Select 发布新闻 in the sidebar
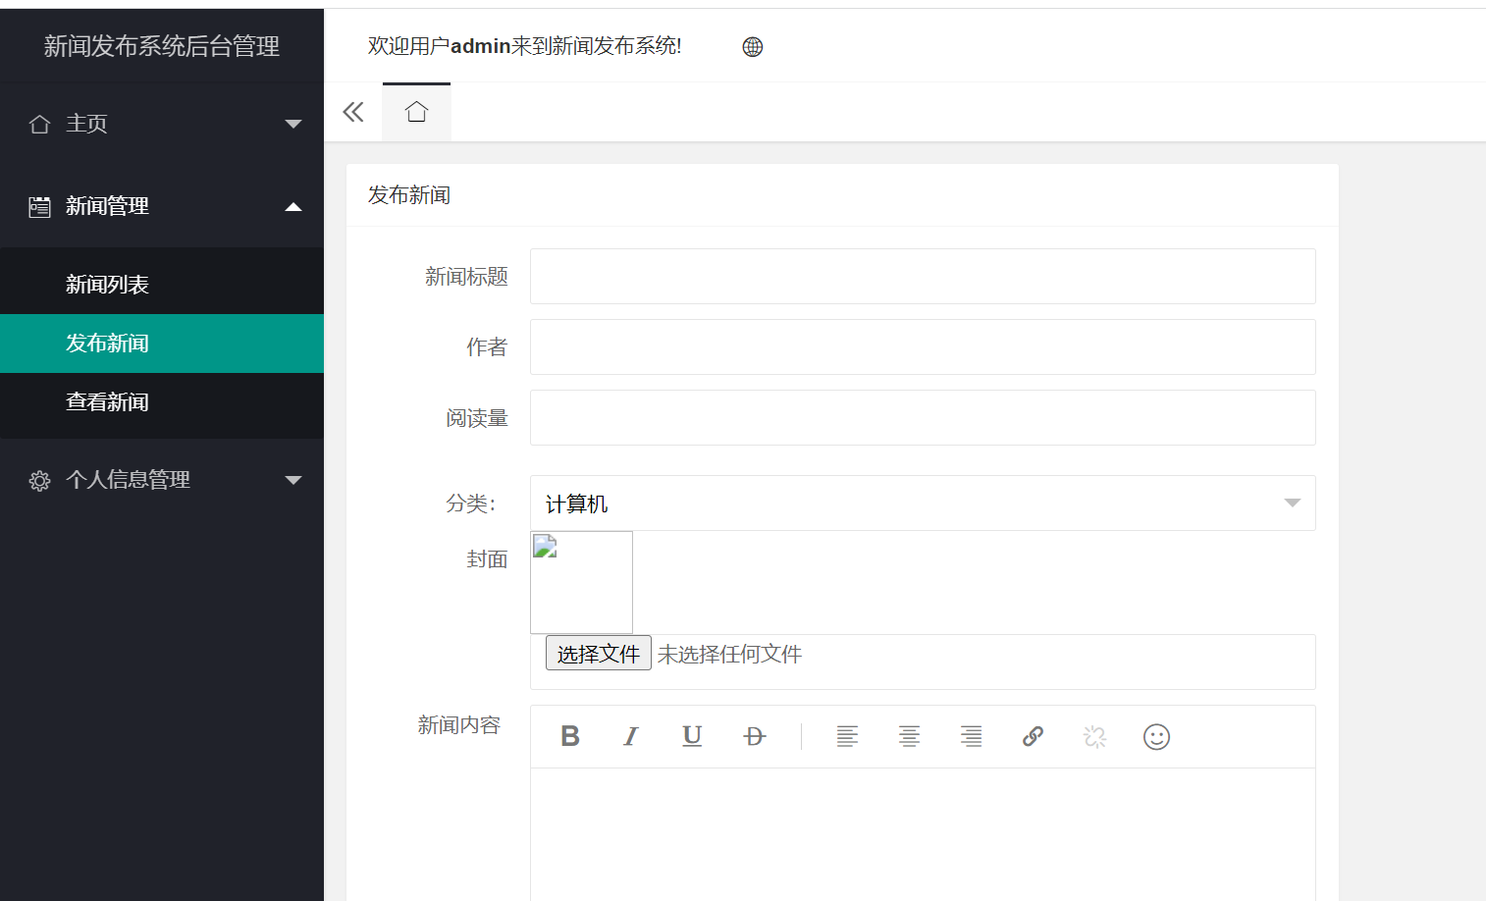This screenshot has width=1486, height=901. (x=162, y=344)
